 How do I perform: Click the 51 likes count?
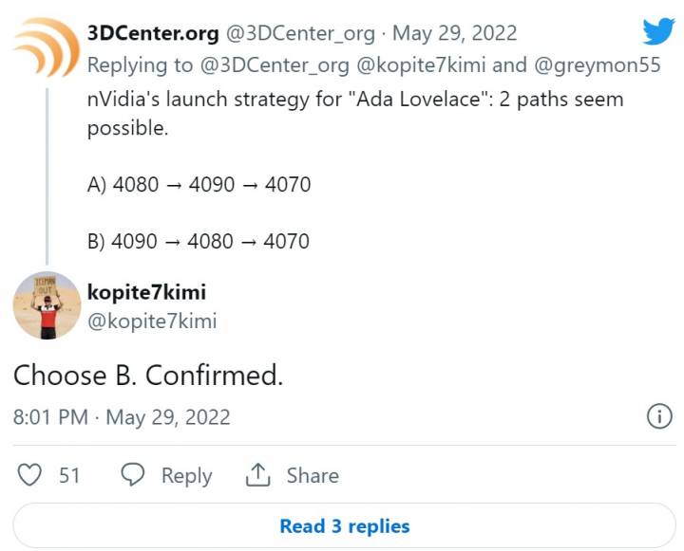[69, 475]
